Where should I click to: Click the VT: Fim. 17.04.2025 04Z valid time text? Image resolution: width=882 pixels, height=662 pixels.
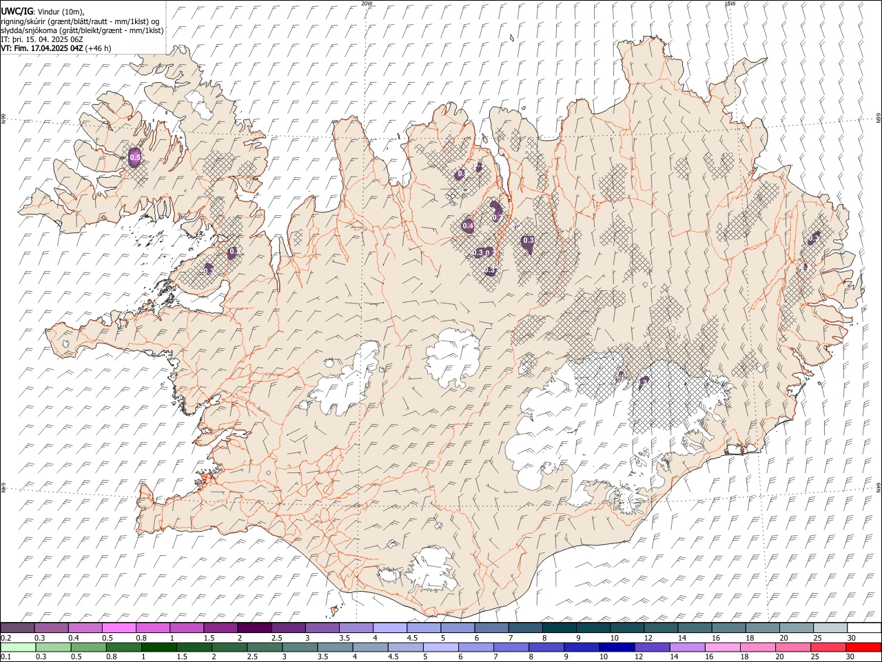point(42,49)
